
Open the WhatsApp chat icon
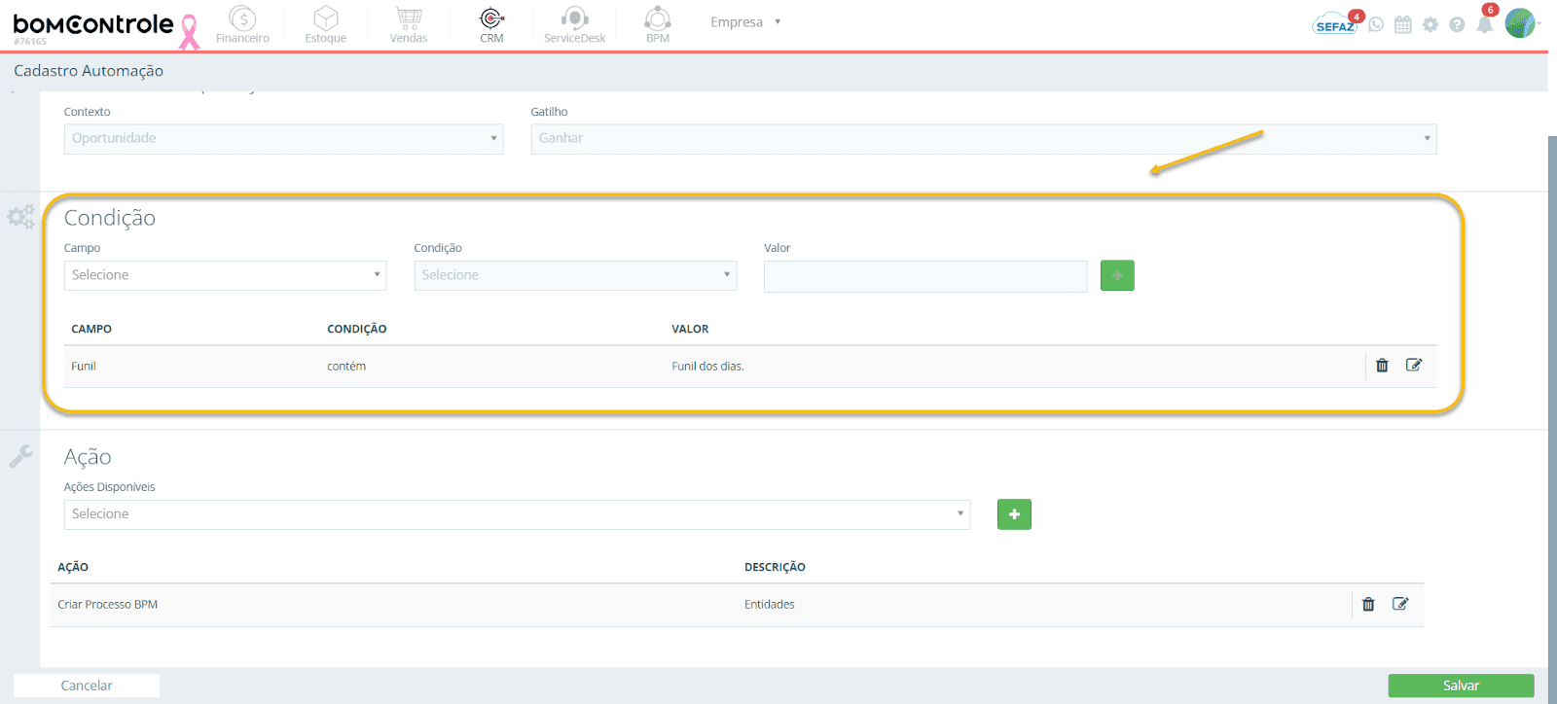1376,24
